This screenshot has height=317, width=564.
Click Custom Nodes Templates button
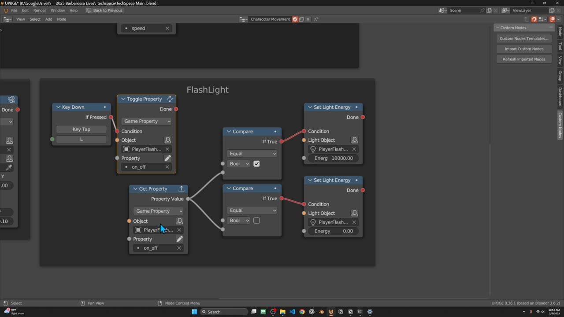point(524,39)
